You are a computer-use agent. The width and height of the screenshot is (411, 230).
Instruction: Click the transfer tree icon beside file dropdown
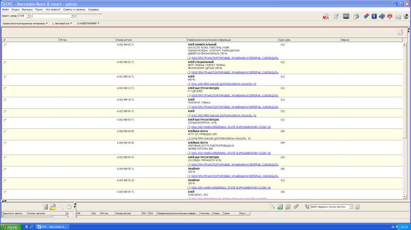pyautogui.click(x=307, y=207)
